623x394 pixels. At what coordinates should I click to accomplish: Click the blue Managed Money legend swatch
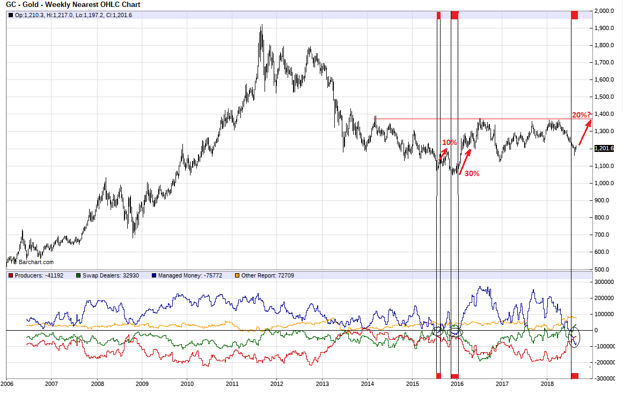(154, 275)
